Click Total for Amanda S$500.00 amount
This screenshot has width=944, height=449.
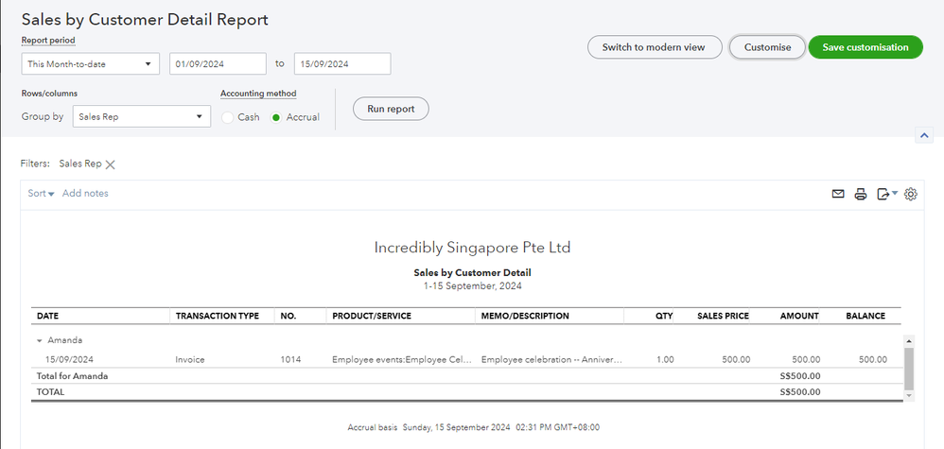(799, 376)
